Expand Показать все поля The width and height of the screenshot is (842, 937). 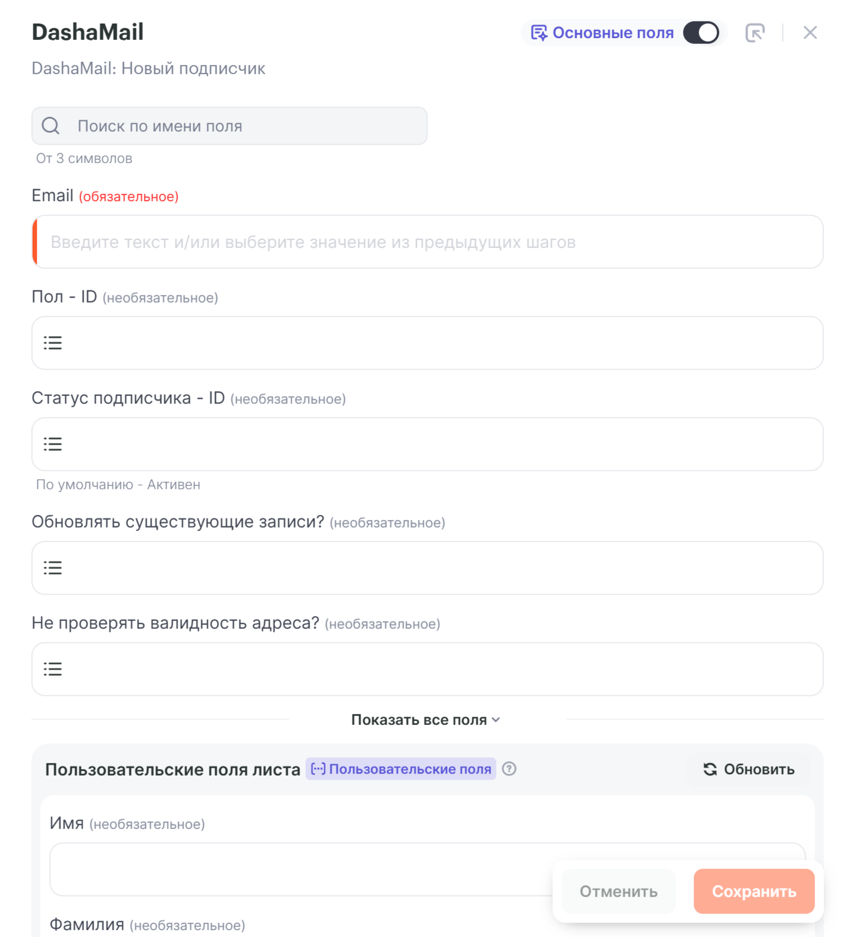(426, 720)
